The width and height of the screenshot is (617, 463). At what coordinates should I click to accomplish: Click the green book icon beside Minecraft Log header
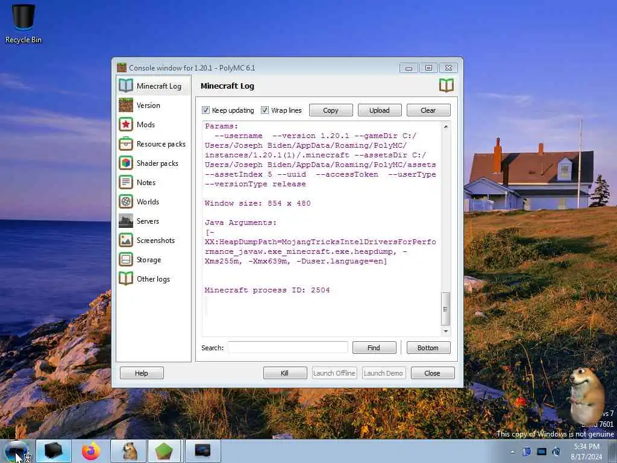tap(446, 85)
